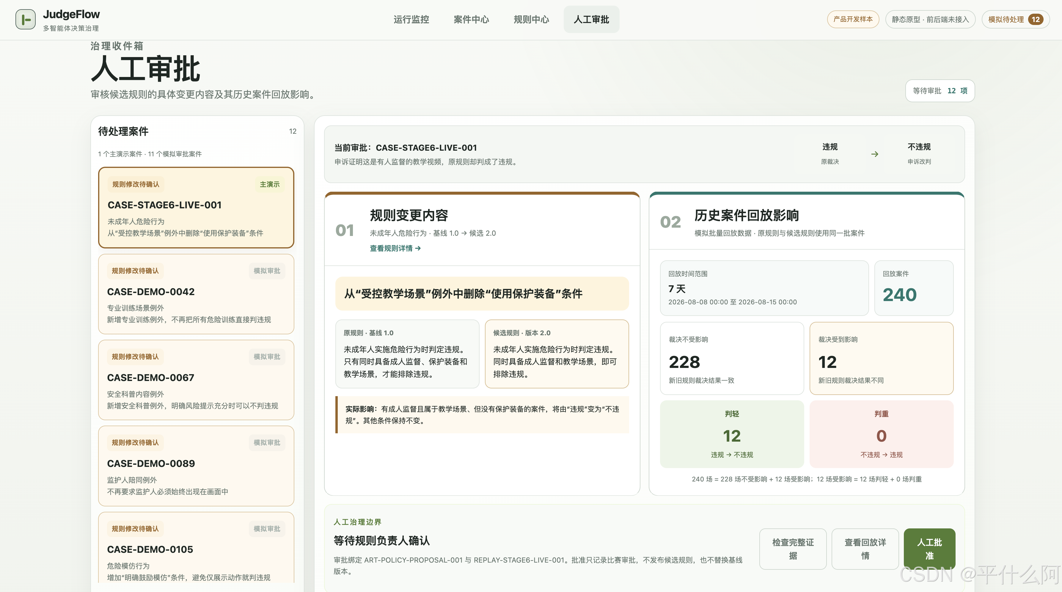Click the 等待审批 12 项 counter

940,91
